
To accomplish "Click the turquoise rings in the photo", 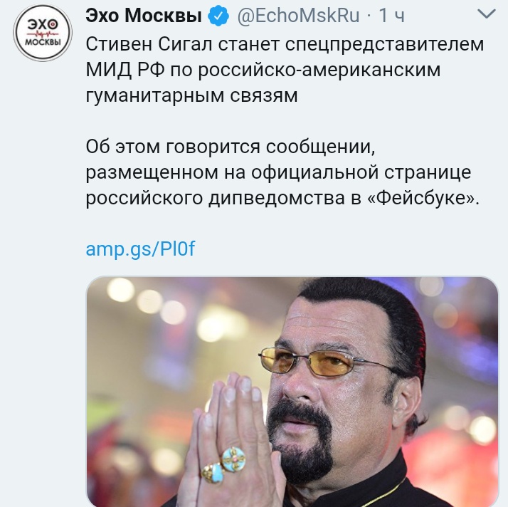I will click(x=223, y=464).
